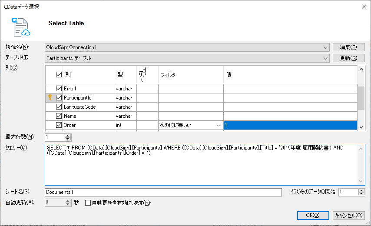Click the key icon beside ParticipantId
The width and height of the screenshot is (371, 226).
pyautogui.click(x=50, y=97)
